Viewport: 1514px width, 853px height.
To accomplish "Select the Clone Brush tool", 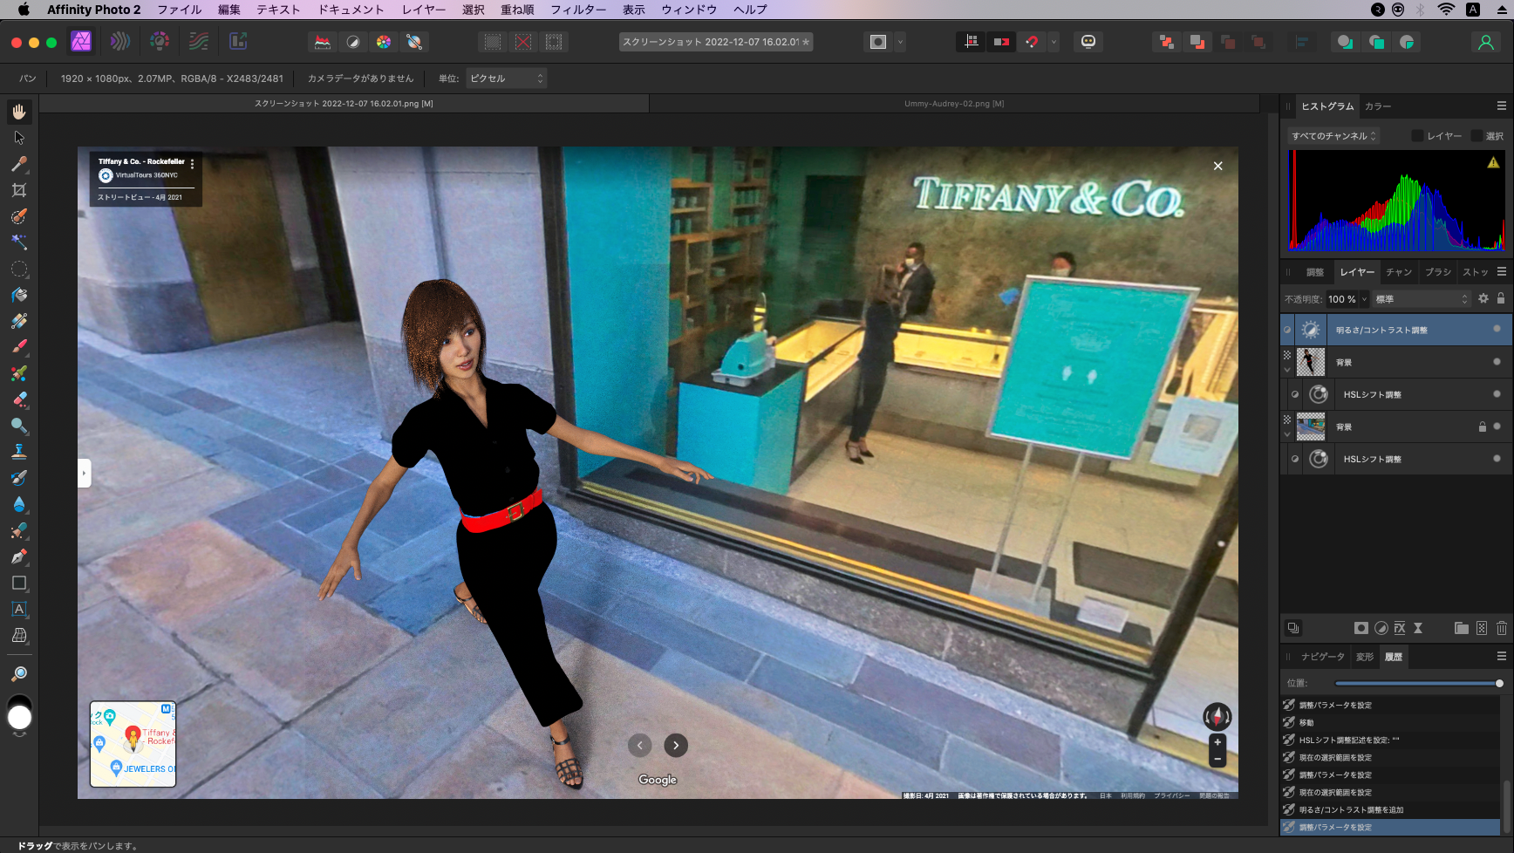I will (x=19, y=452).
